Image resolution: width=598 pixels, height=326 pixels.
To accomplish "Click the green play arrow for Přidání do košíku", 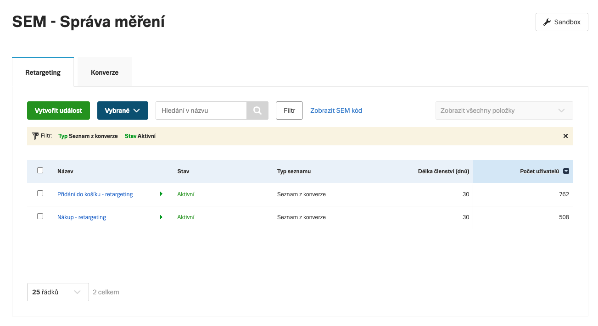I will click(x=161, y=194).
